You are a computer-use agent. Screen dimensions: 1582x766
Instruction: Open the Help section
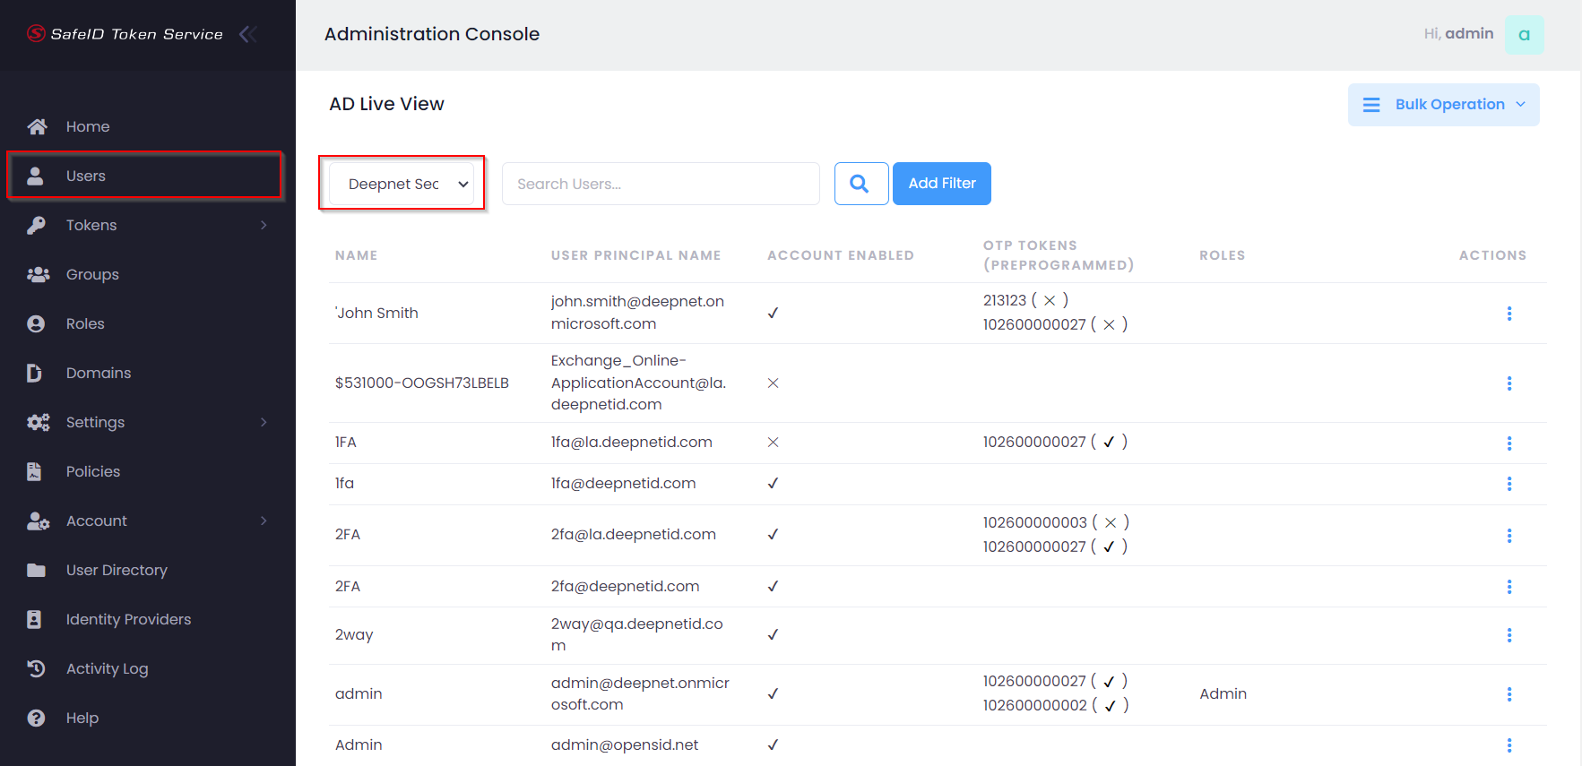[x=82, y=718]
